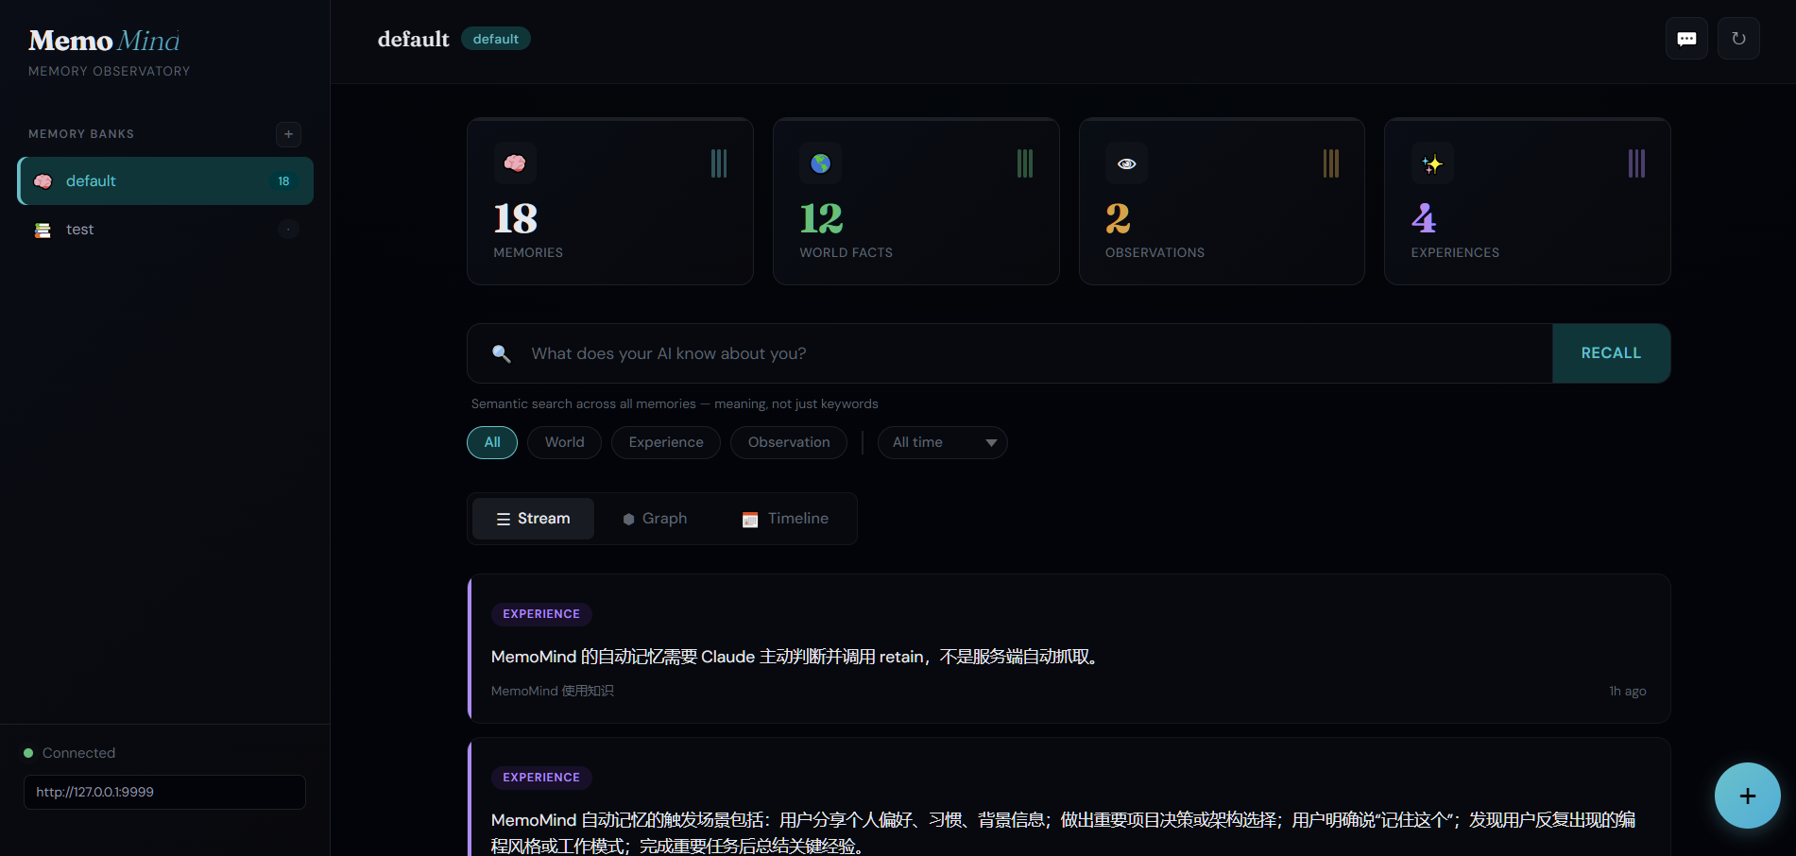Viewport: 1796px width, 856px height.
Task: Switch to the Timeline view
Action: [785, 518]
